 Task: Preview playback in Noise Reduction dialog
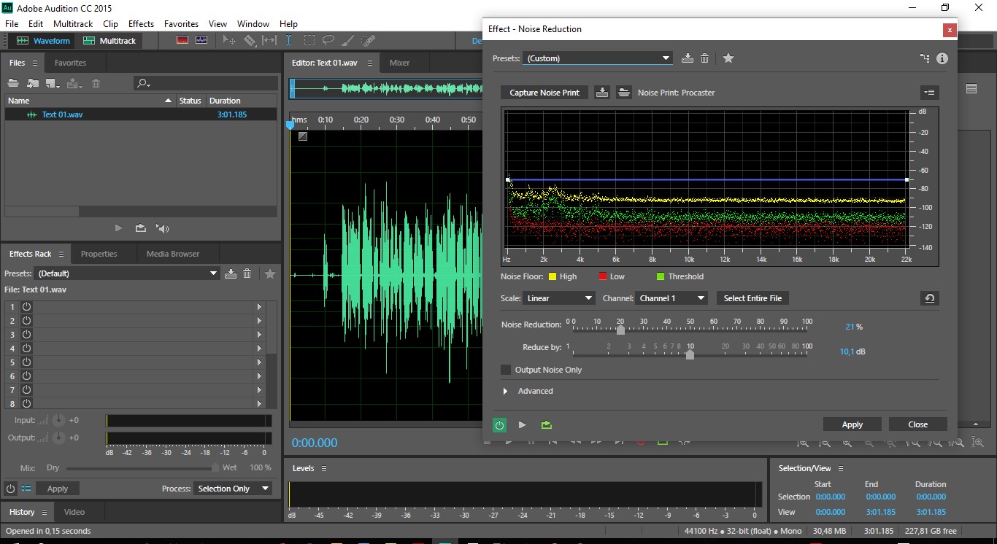coord(522,424)
